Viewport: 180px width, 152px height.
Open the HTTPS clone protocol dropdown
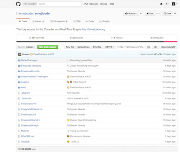pyautogui.click(x=110, y=47)
